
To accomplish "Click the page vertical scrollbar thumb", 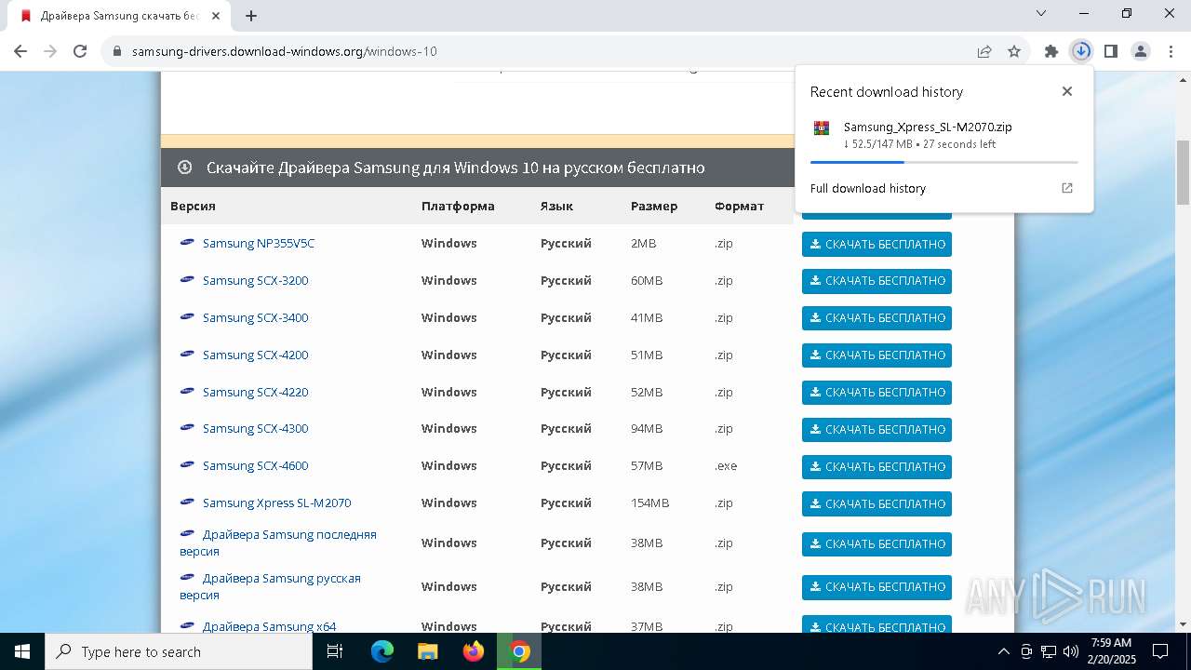I will 1183,172.
